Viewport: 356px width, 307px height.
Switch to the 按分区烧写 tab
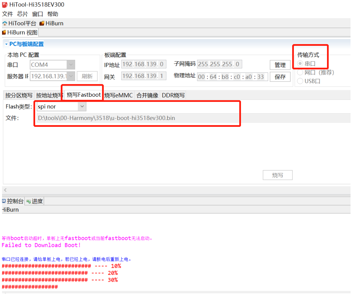click(x=19, y=95)
